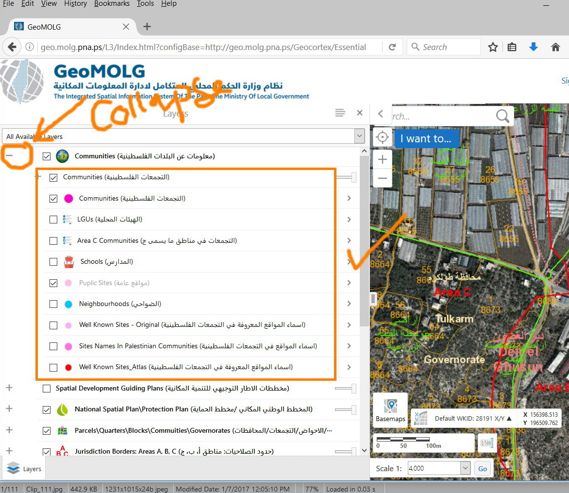569x493 pixels.
Task: Close the Layers panel
Action: tap(360, 113)
